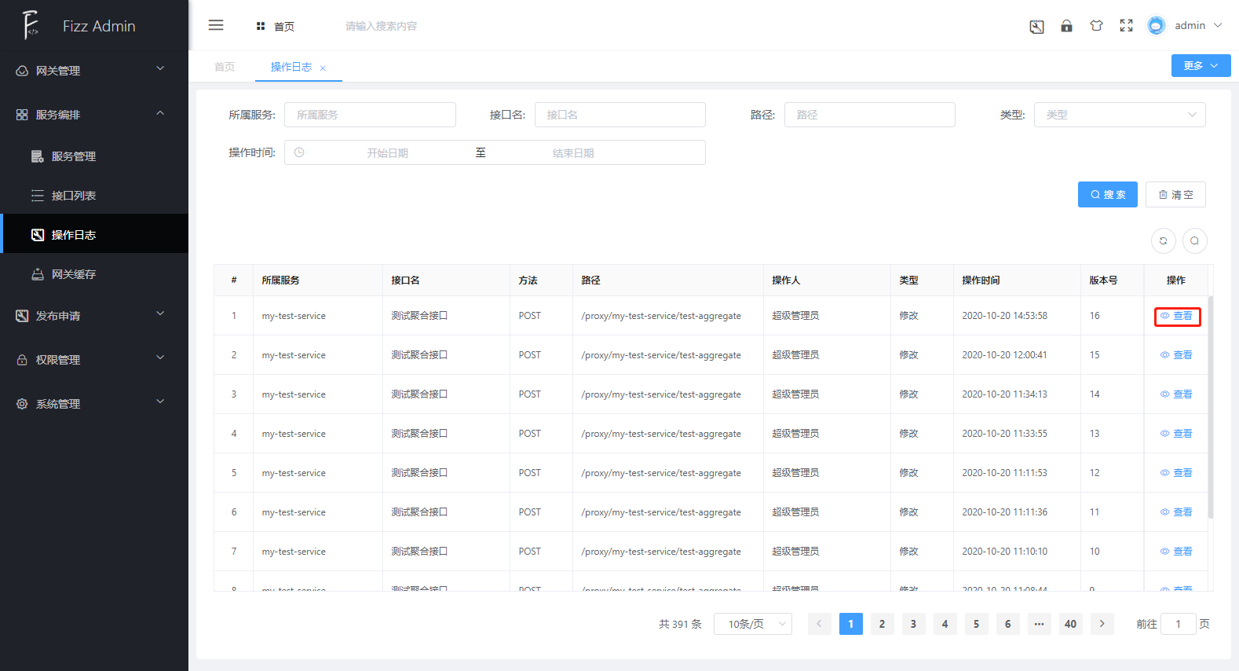View details of row 1 with 查看
The image size is (1239, 671).
tap(1177, 316)
